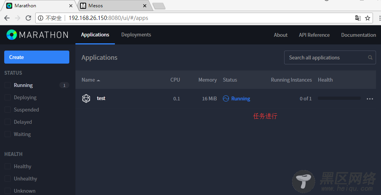
Task: Toggle the Unknown health filter checkbox
Action: 8,191
